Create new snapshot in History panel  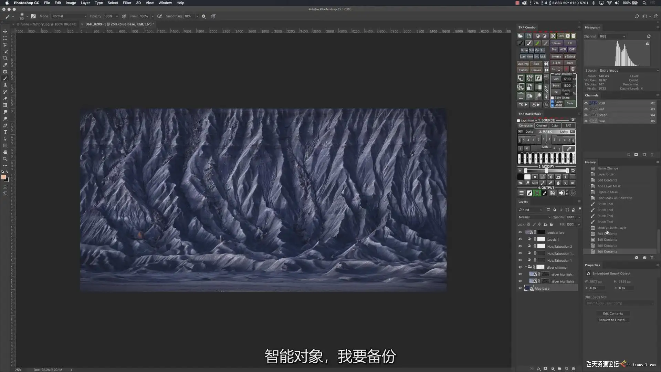(x=644, y=258)
